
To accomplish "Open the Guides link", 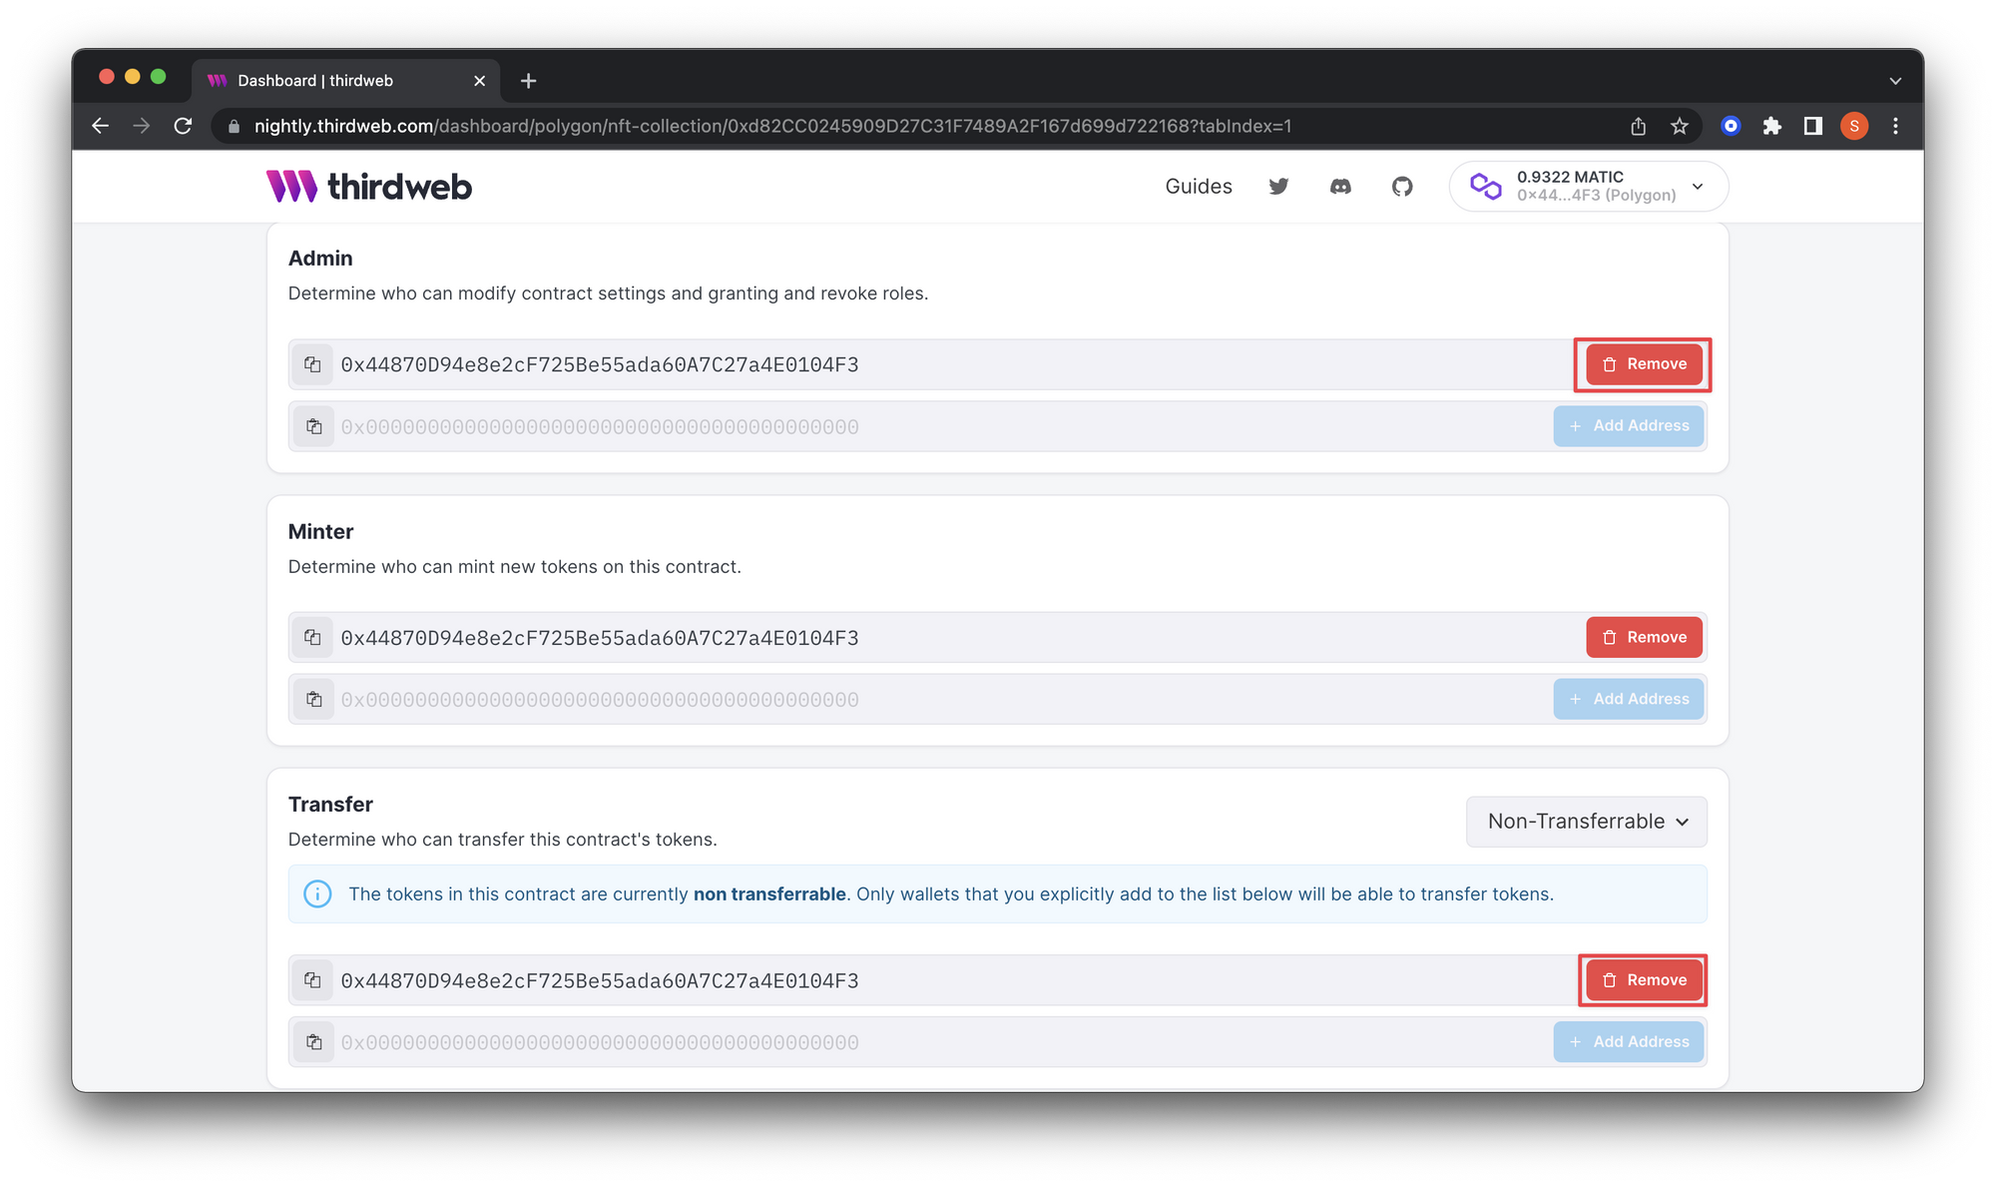I will pos(1199,187).
